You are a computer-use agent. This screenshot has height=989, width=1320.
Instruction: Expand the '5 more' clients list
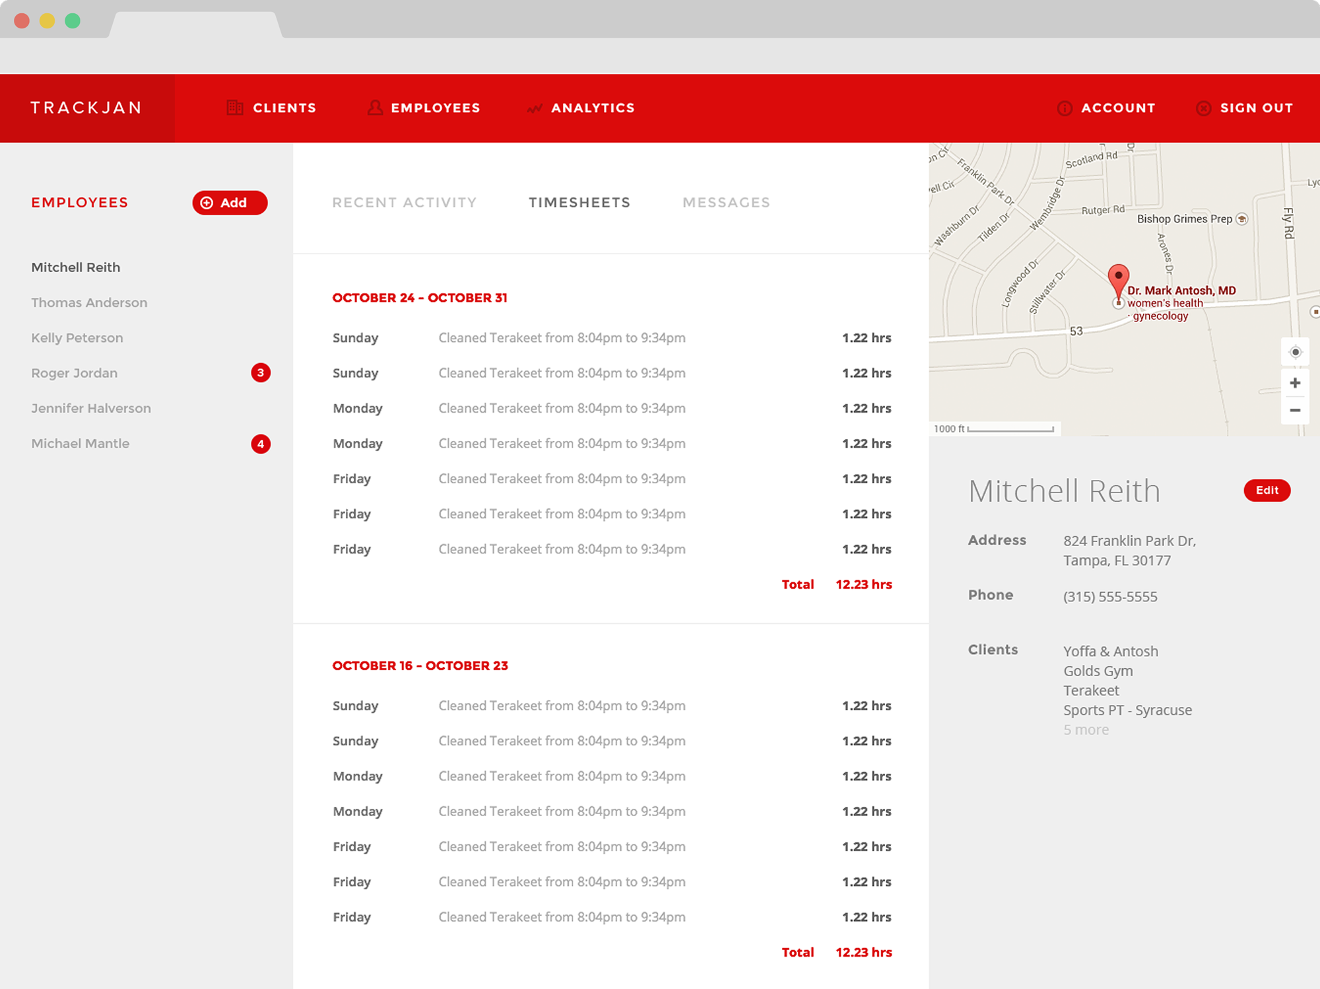click(x=1085, y=730)
